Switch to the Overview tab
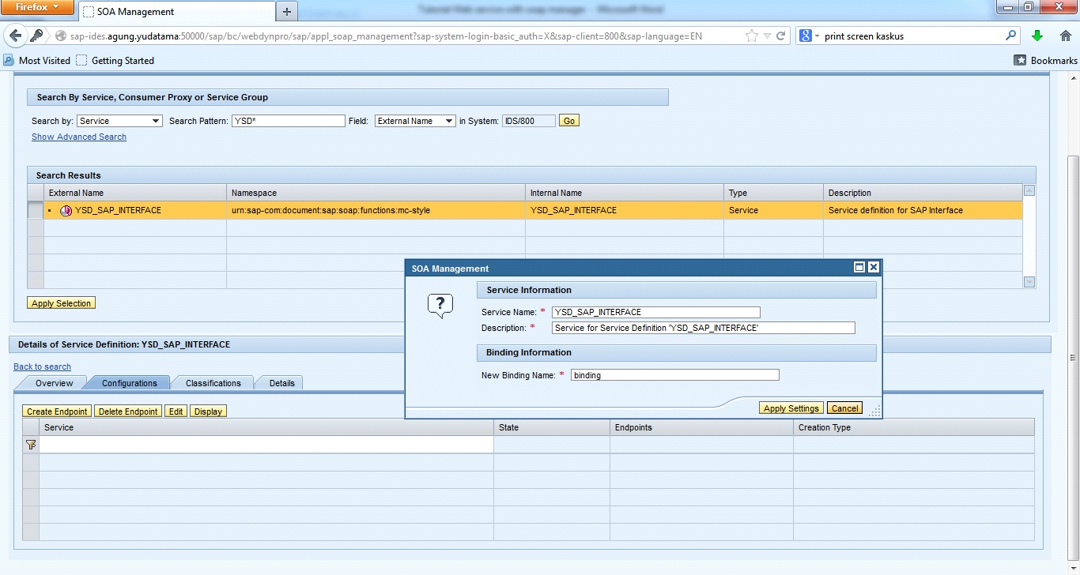 pos(54,383)
